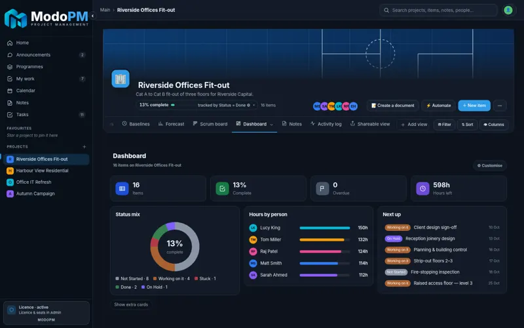
Task: Collapse the sidebar with the chevron button
Action: click(92, 16)
